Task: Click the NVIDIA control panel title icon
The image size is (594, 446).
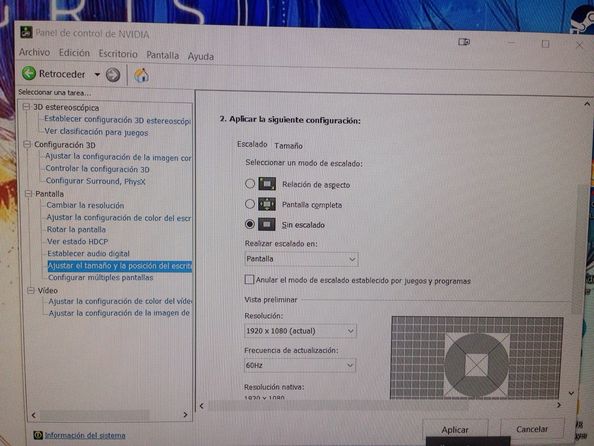Action: pos(26,32)
